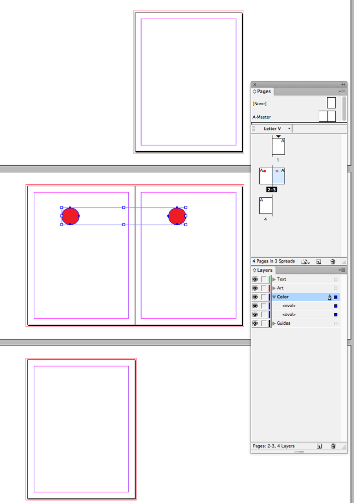
Task: Click Color layer blue selection square
Action: pyautogui.click(x=336, y=297)
